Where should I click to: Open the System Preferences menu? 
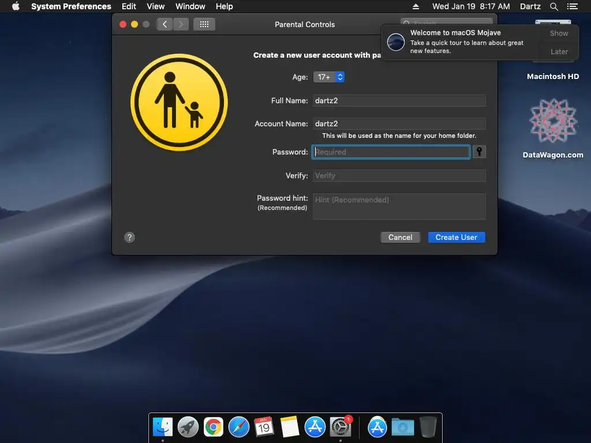tap(71, 6)
